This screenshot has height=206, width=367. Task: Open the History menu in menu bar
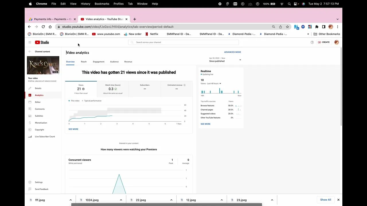pyautogui.click(x=85, y=4)
